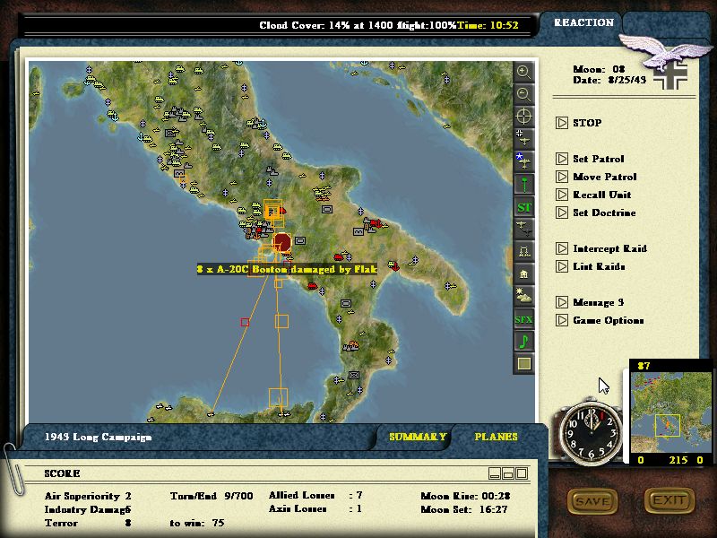This screenshot has width=717, height=538.
Task: Zoom in on the map
Action: click(x=523, y=72)
